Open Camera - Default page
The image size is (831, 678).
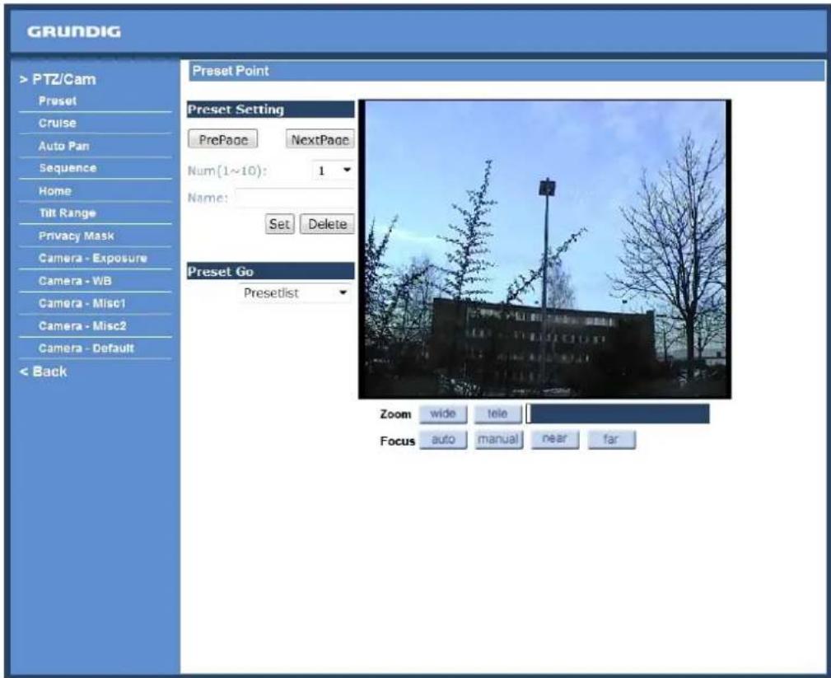[x=86, y=348]
